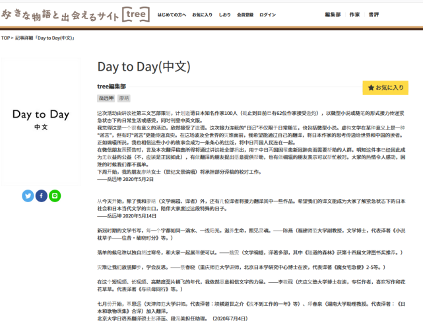
Task: Click the Day to Day(中文) article title
Action: pyautogui.click(x=144, y=67)
